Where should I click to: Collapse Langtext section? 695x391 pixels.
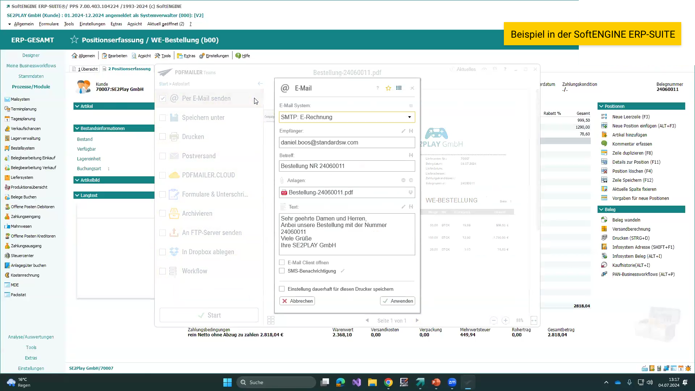click(x=77, y=195)
